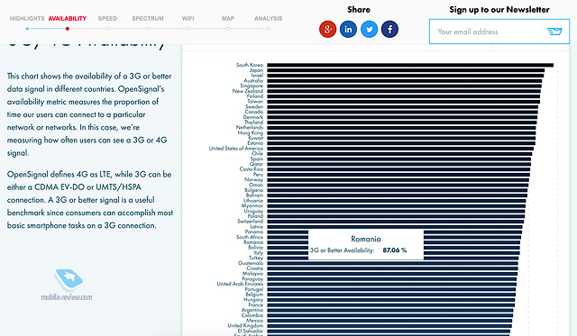Switch to the Map section

tap(228, 18)
